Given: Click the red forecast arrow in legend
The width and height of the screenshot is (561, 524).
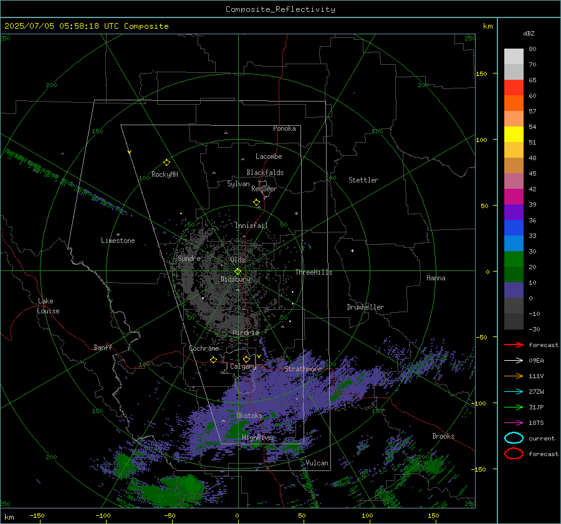Looking at the screenshot, I should click(x=514, y=345).
